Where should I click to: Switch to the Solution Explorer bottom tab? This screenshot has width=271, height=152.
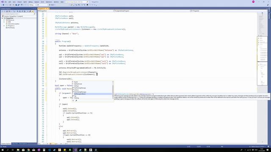point(6,144)
